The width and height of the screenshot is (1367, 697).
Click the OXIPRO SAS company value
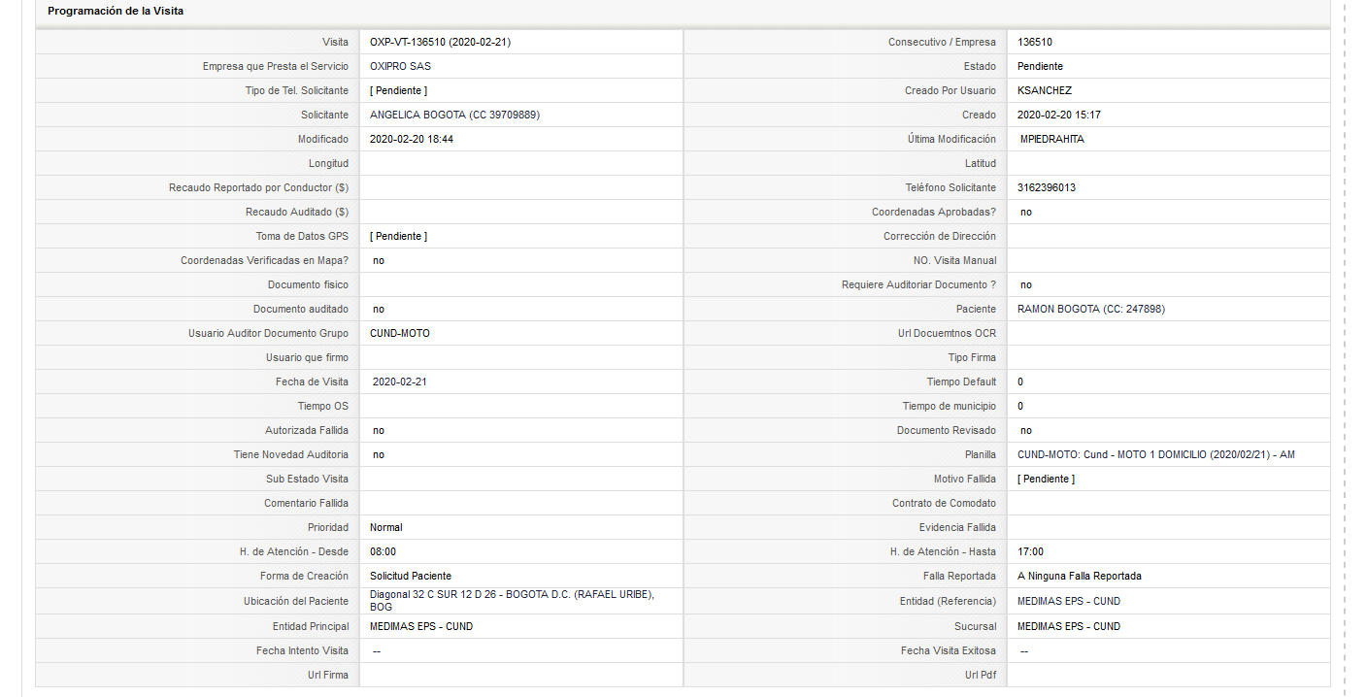pos(400,66)
